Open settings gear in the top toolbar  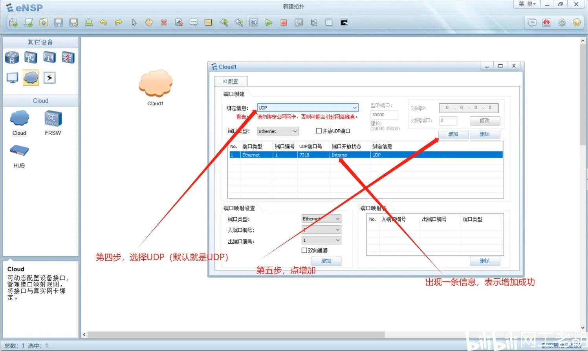pyautogui.click(x=562, y=22)
